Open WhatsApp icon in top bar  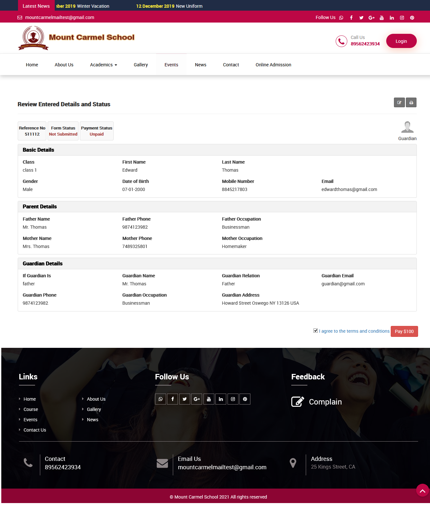coord(341,18)
